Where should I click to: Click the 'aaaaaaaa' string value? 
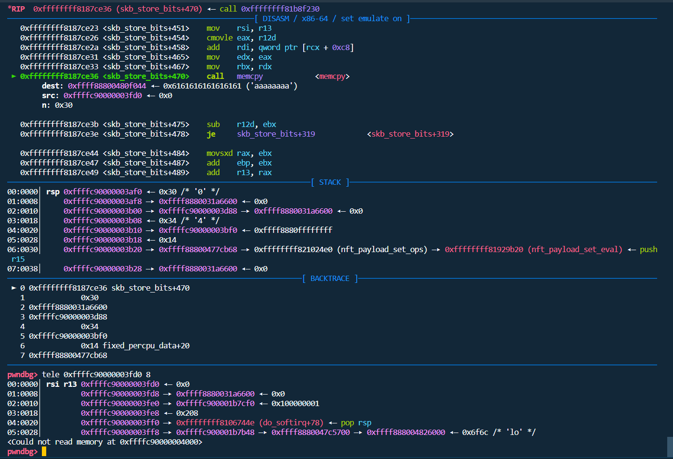(272, 86)
